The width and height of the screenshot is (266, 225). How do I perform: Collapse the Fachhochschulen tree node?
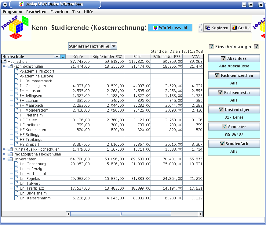coord(4,66)
